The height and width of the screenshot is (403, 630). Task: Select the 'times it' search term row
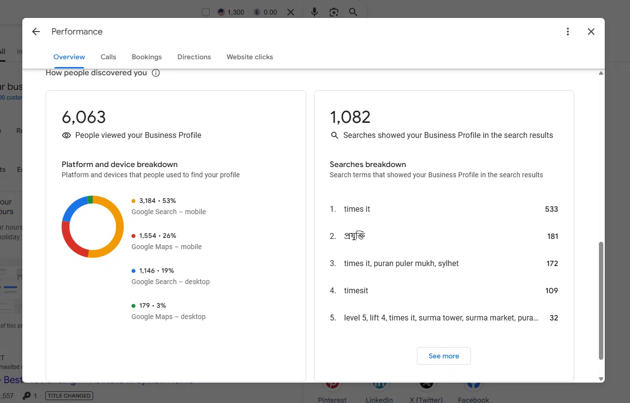[x=357, y=209]
